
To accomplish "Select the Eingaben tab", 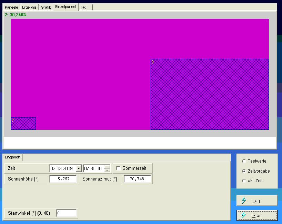I will (x=13, y=157).
